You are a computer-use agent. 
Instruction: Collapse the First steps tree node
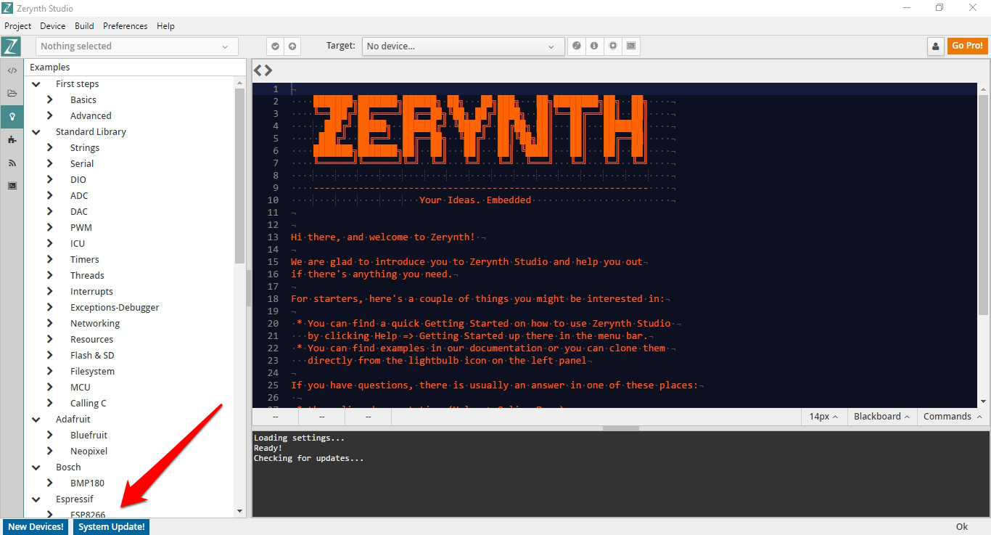pos(36,84)
